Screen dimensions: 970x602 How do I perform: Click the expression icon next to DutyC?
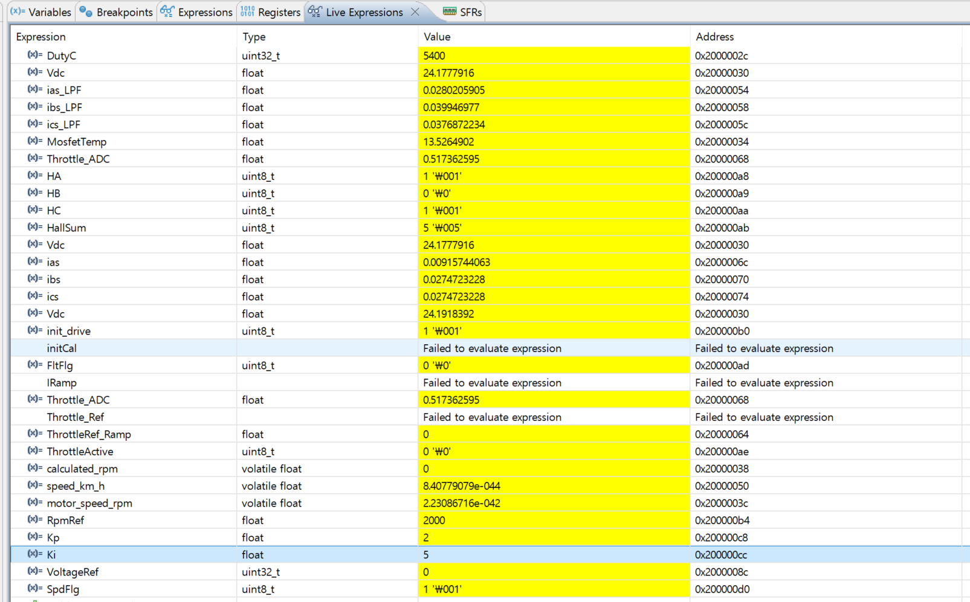[33, 55]
